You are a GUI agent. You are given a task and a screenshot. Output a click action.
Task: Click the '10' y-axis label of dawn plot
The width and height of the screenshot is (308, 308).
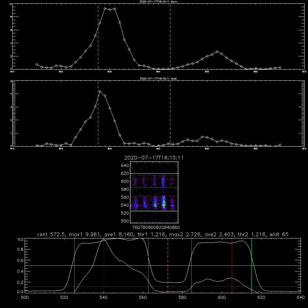(10, 4)
